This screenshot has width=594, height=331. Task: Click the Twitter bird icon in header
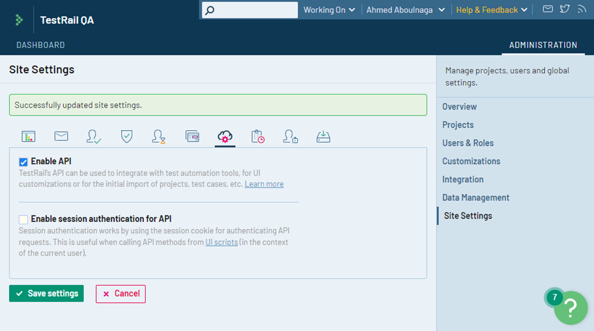[x=565, y=9]
